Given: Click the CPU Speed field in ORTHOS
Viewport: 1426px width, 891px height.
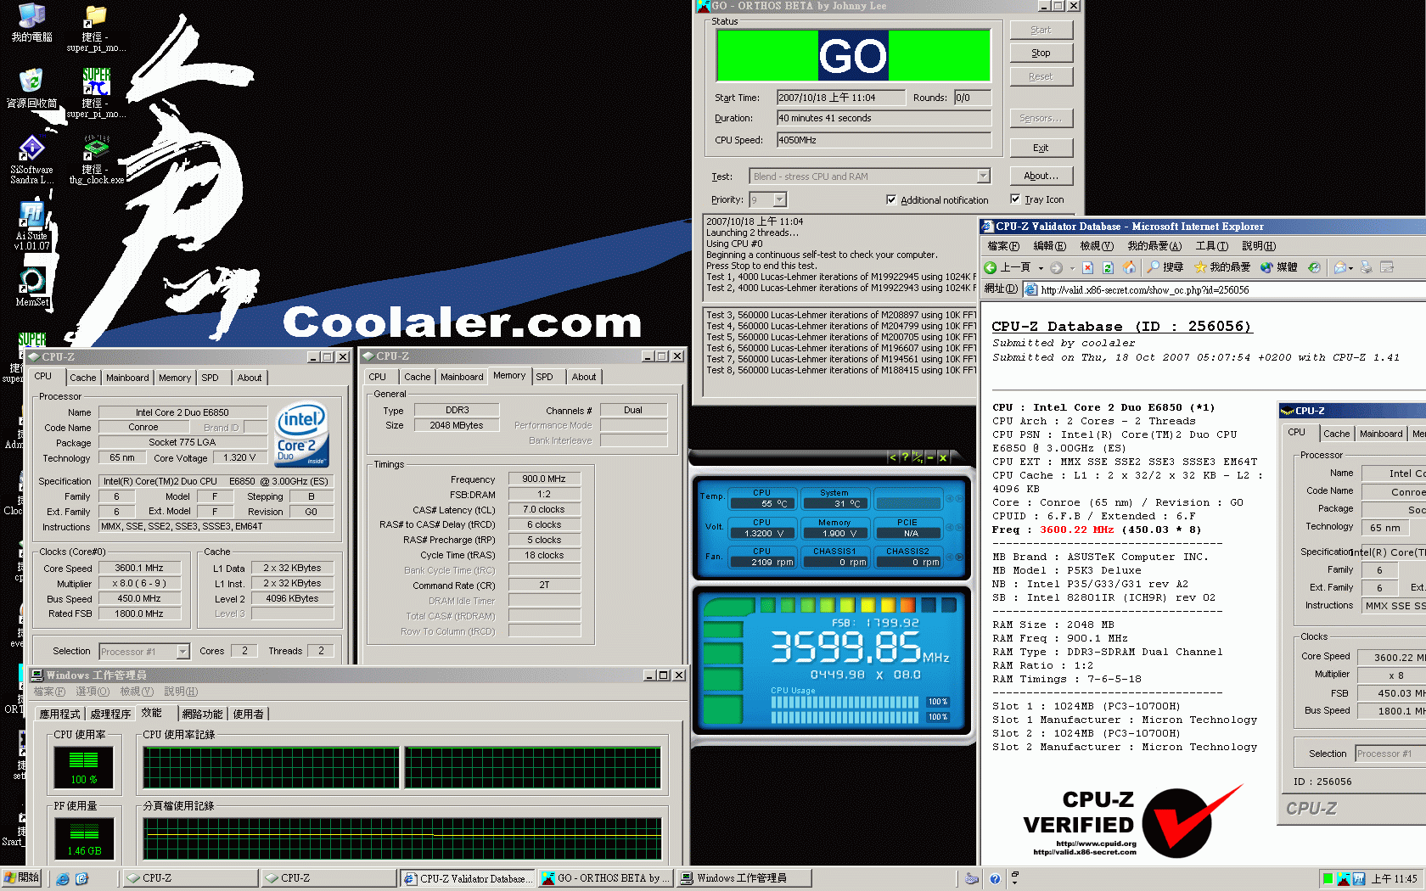Looking at the screenshot, I should tap(884, 140).
